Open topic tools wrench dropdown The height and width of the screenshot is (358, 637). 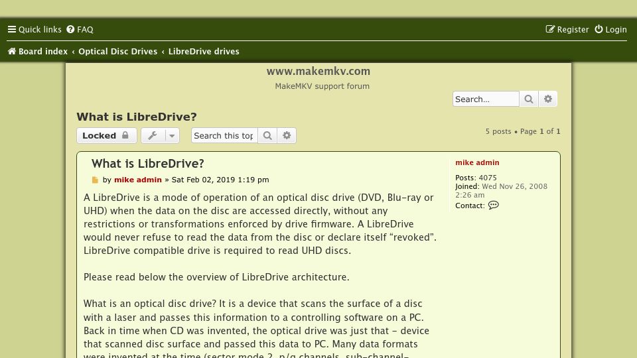coord(160,135)
